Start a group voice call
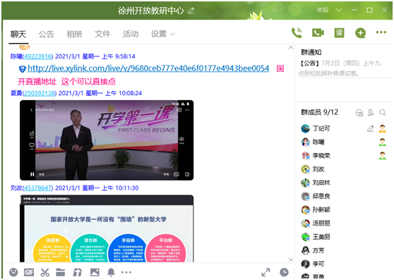This screenshot has width=394, height=280. (x=297, y=33)
